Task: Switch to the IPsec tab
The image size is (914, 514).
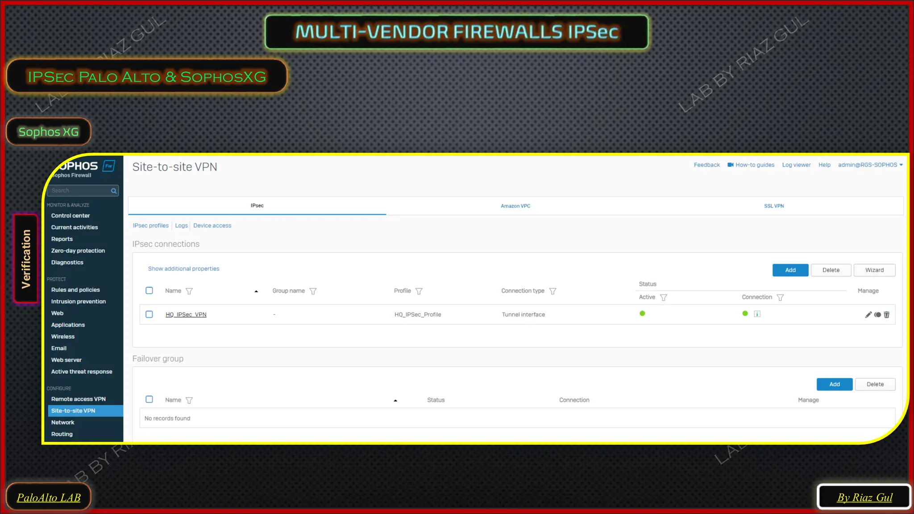Action: pyautogui.click(x=257, y=206)
